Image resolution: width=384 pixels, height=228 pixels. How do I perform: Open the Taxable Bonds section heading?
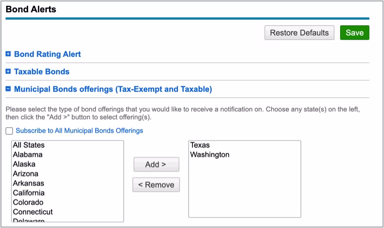(x=42, y=72)
